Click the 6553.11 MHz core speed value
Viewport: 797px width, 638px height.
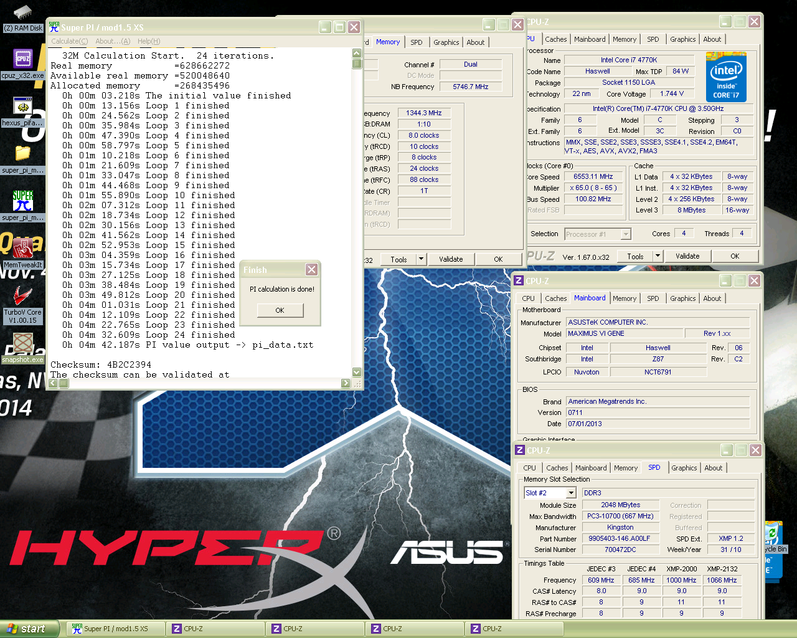pos(593,177)
